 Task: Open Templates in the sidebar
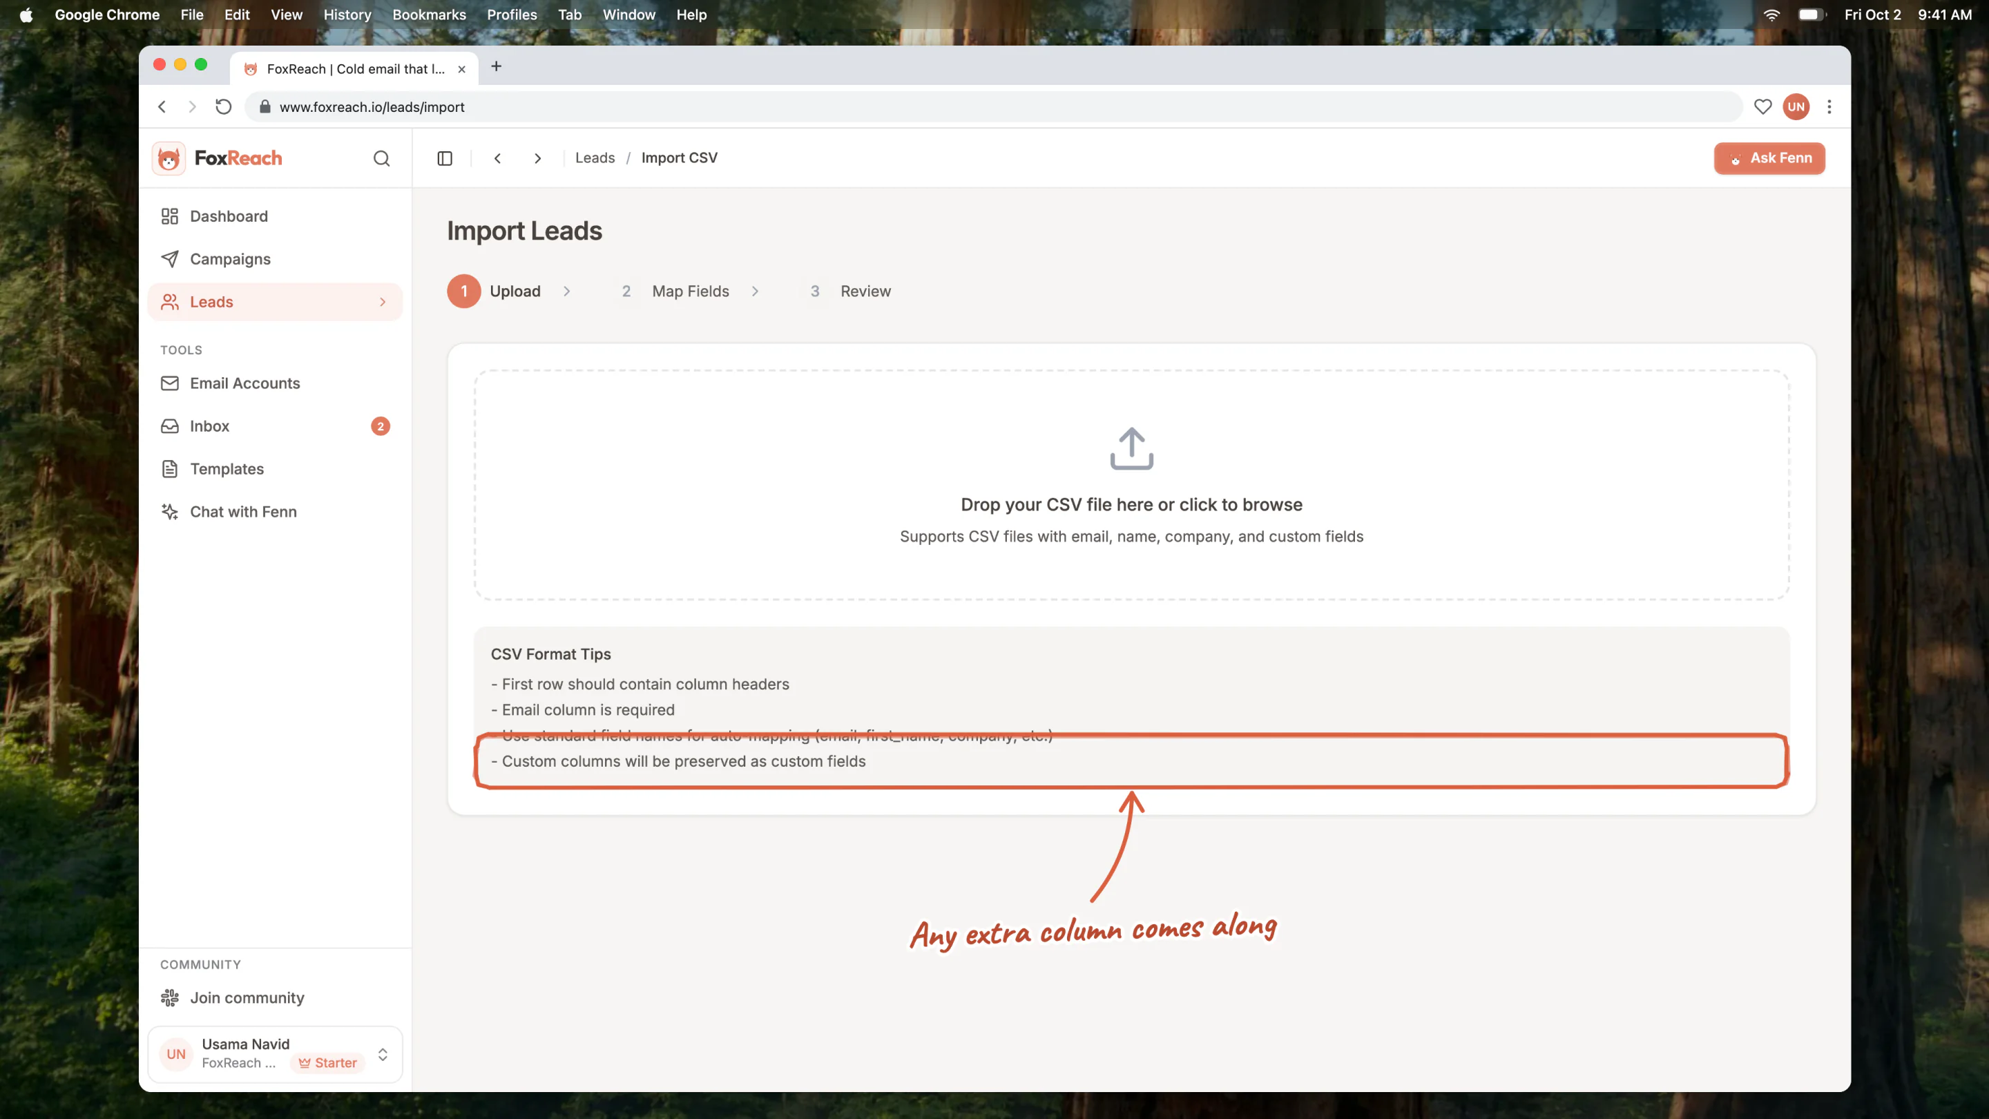coord(274,469)
